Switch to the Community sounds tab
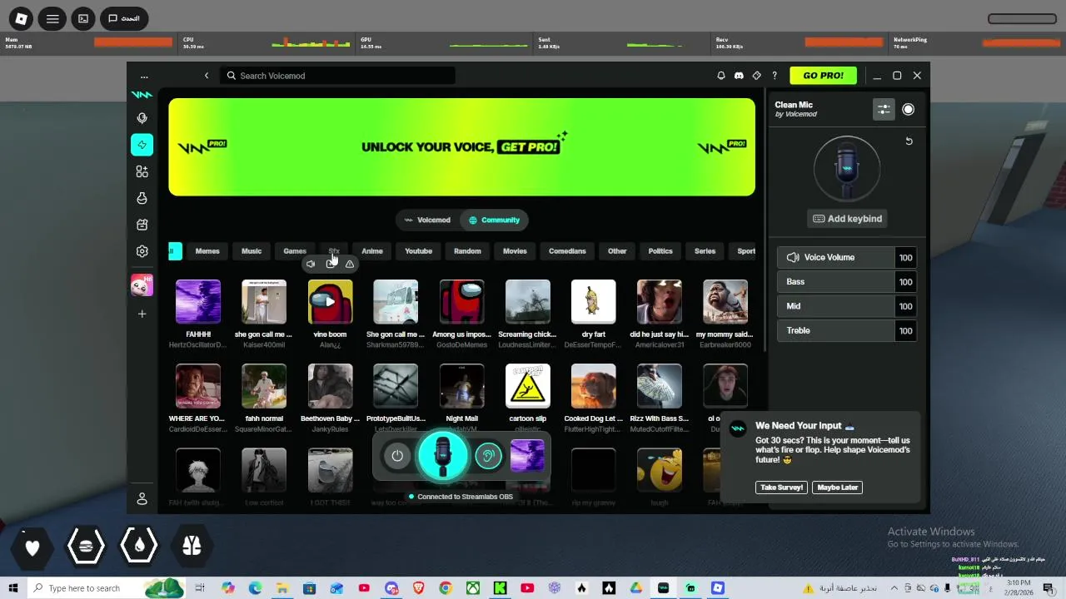1066x599 pixels. pos(494,220)
